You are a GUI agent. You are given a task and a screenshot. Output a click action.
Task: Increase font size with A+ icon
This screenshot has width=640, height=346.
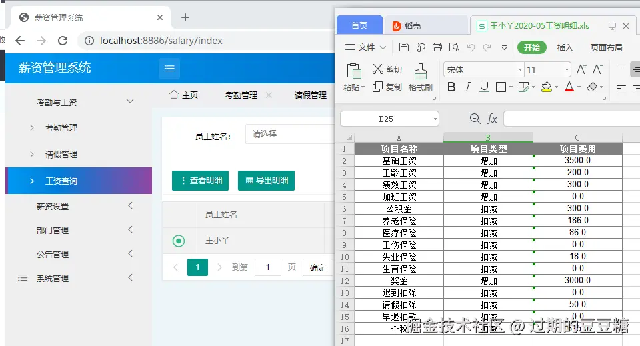pyautogui.click(x=581, y=69)
